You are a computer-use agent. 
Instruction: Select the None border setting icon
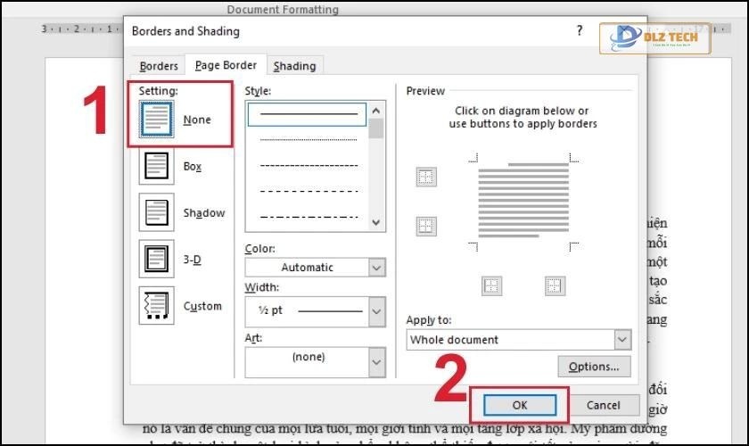pyautogui.click(x=156, y=120)
